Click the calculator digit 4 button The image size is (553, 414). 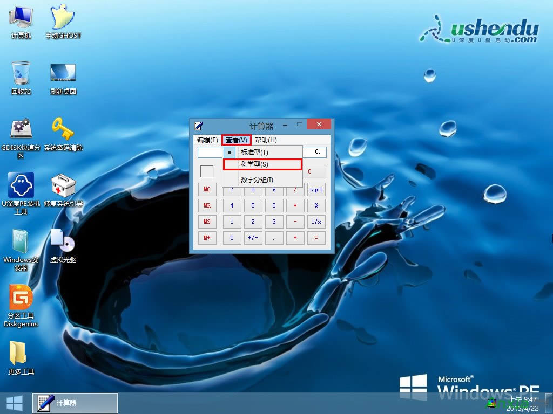(x=232, y=205)
